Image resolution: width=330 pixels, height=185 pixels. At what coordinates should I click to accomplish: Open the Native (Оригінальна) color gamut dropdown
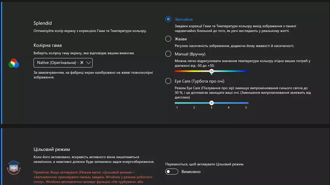[x=63, y=63]
